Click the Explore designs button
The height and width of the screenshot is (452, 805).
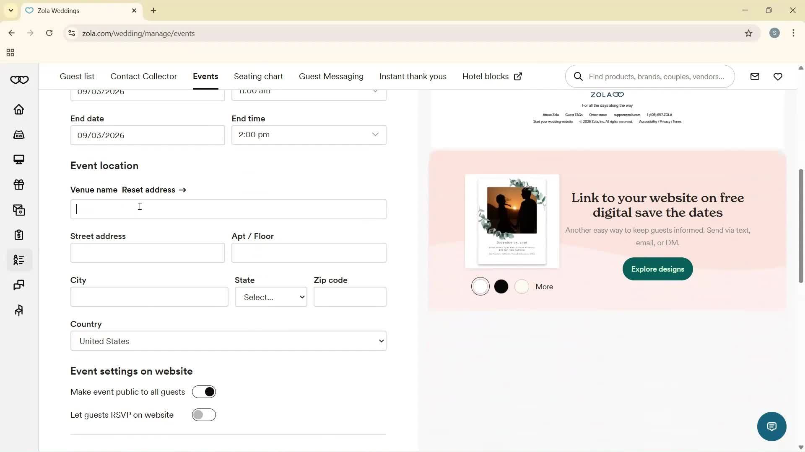[x=657, y=269]
